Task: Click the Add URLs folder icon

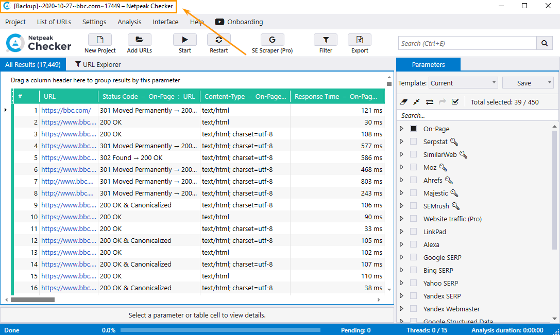Action: pyautogui.click(x=139, y=40)
